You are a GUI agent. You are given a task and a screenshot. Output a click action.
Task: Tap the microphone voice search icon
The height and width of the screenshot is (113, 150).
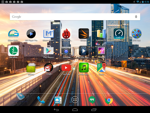click(x=136, y=17)
